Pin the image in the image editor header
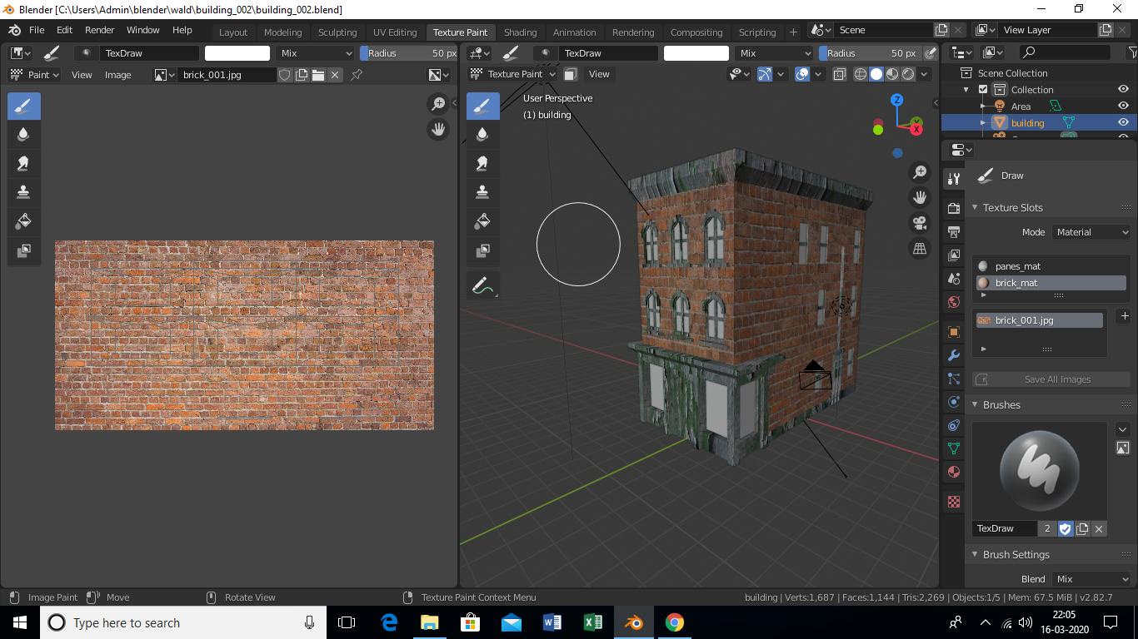 357,75
